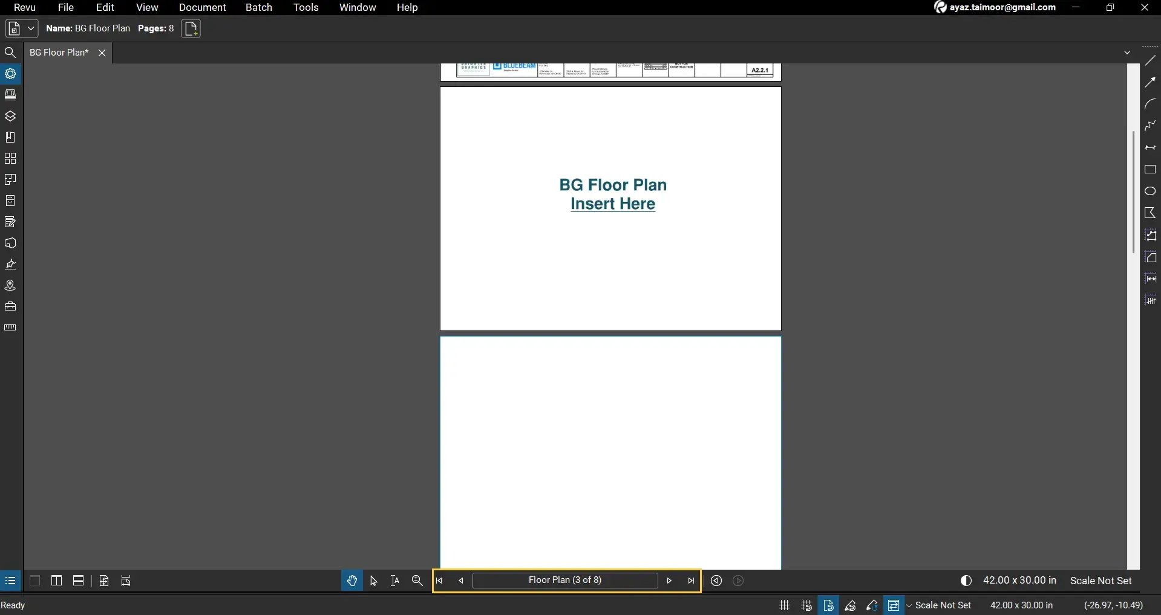Switch to the Document menu
1161x615 pixels.
coord(201,7)
